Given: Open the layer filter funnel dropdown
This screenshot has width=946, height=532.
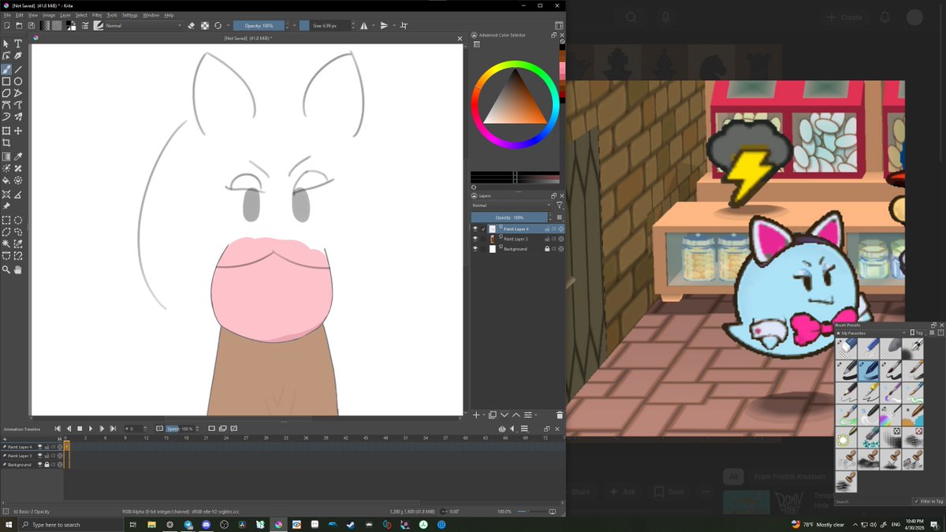Looking at the screenshot, I should (560, 205).
